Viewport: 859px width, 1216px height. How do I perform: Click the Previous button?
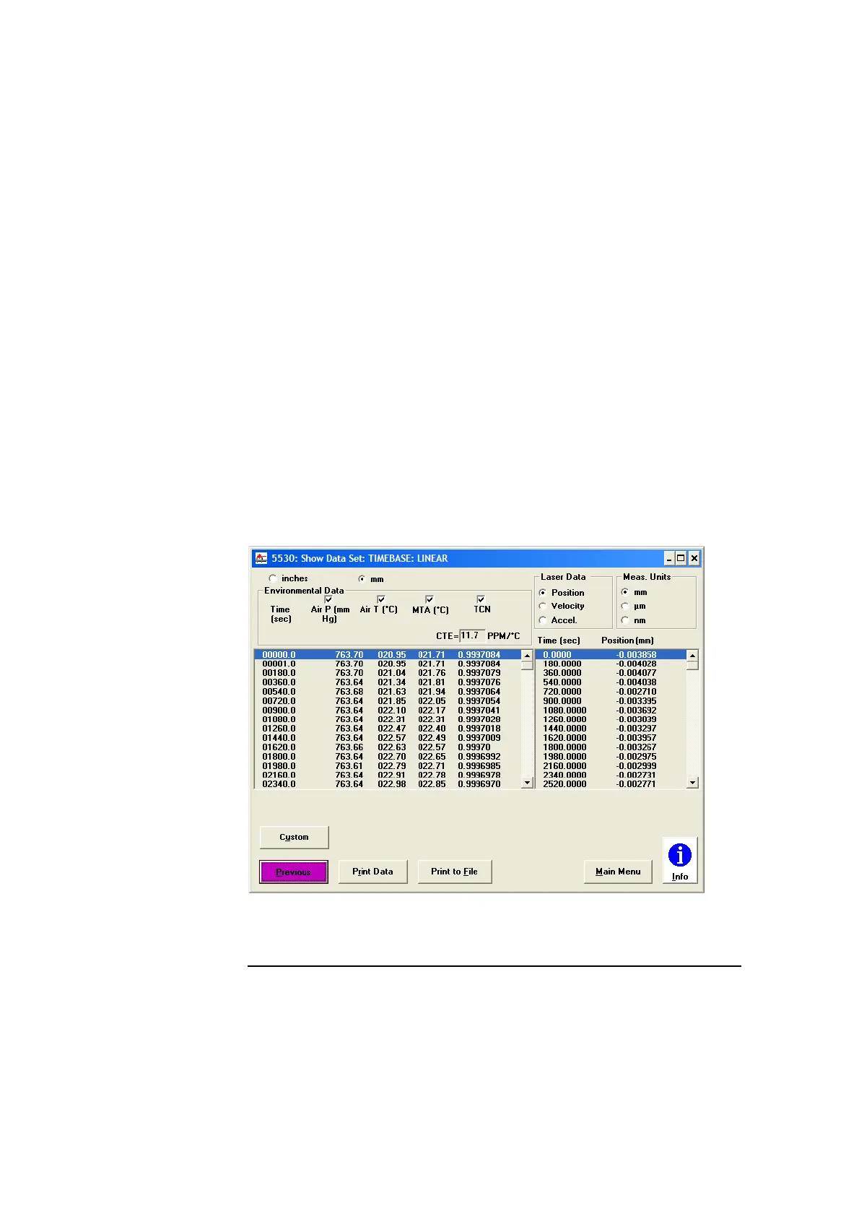click(294, 872)
